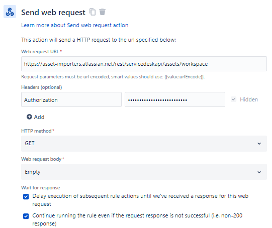Uncheck Continue running the rule checkbox
The image size is (272, 228).
26,216
